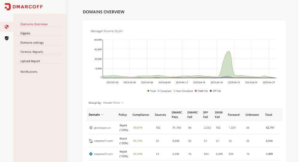Click the DMARCOFF logo
299x162 pixels.
[24, 6]
